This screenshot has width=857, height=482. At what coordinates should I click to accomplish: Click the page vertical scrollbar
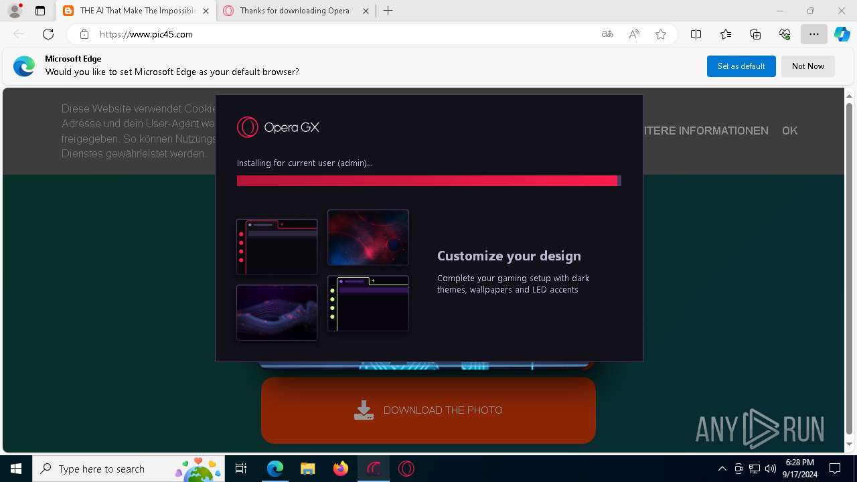849,268
